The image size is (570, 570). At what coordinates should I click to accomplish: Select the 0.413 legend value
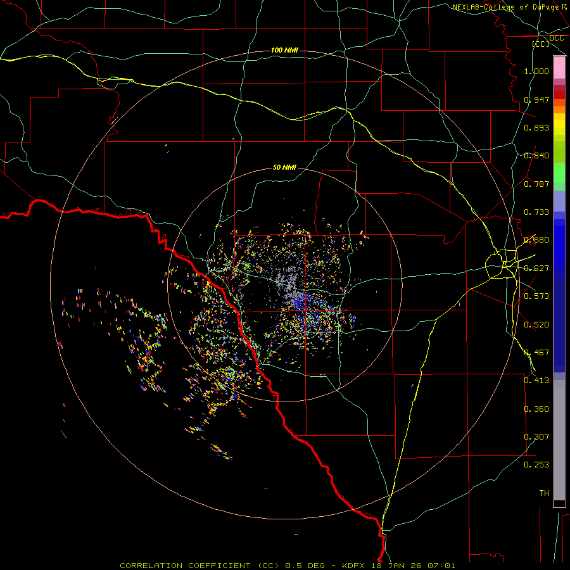click(536, 381)
